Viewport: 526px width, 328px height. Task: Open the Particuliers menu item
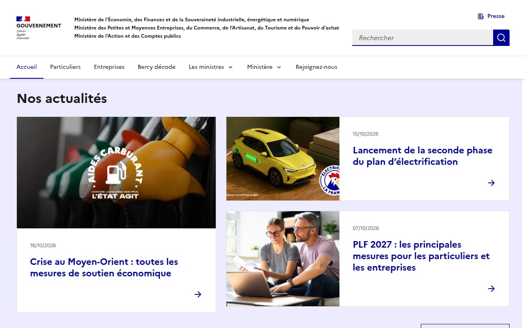pyautogui.click(x=65, y=67)
